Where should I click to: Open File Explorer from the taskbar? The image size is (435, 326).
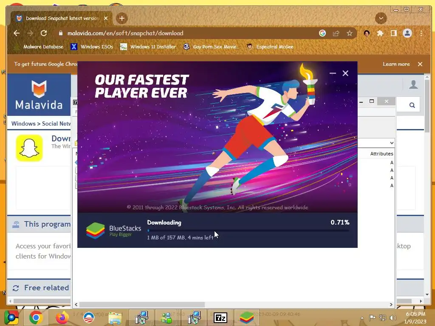pyautogui.click(x=115, y=318)
